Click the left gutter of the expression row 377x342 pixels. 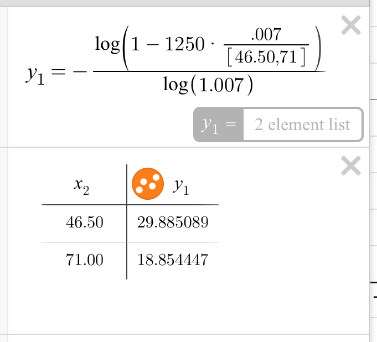[3, 76]
